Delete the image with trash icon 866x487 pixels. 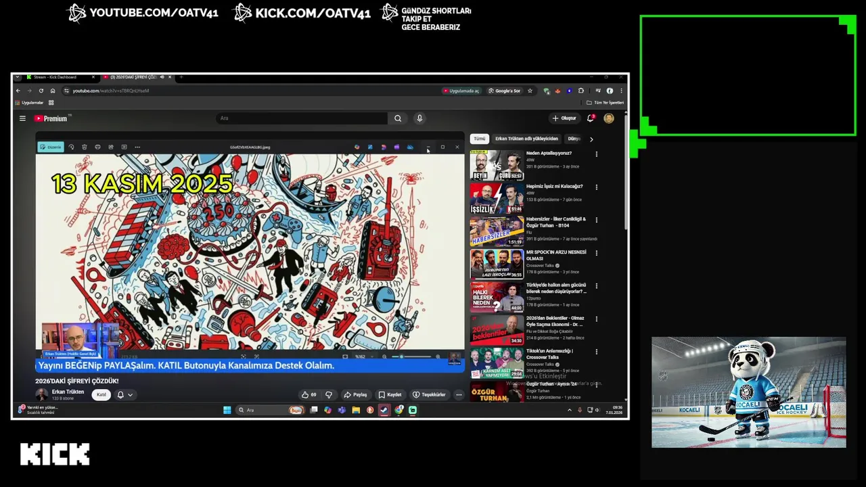tap(84, 147)
